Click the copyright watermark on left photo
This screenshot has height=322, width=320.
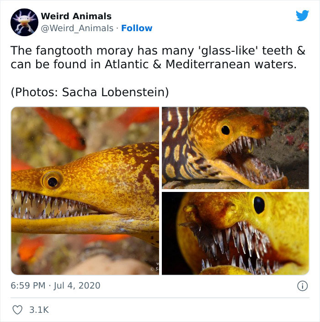click(x=155, y=267)
